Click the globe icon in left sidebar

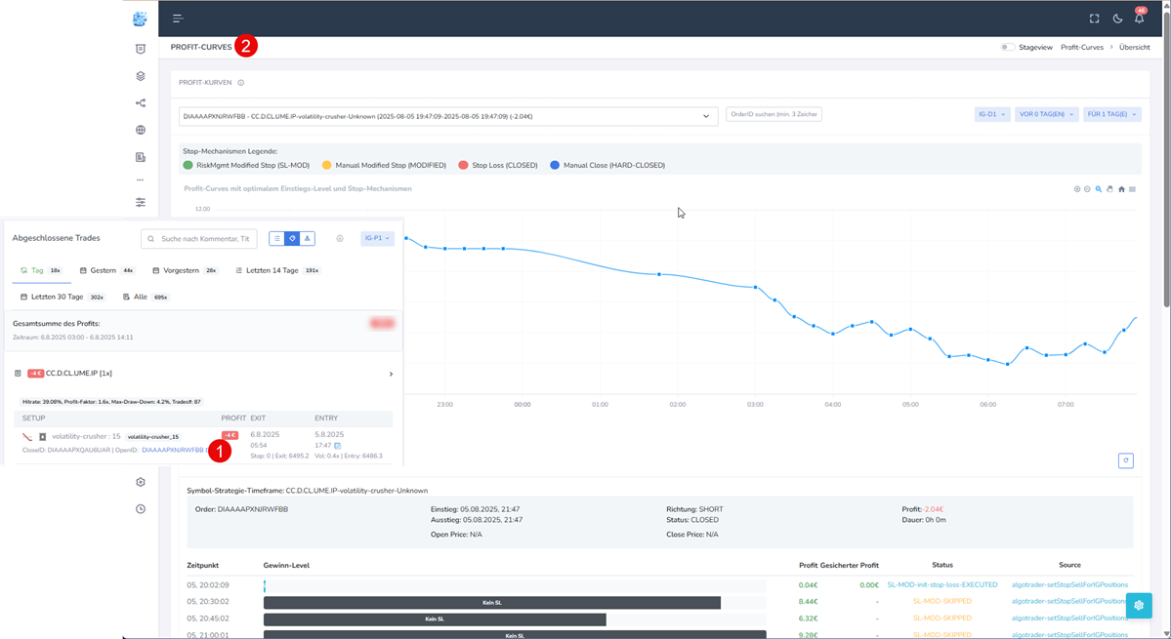(x=141, y=130)
